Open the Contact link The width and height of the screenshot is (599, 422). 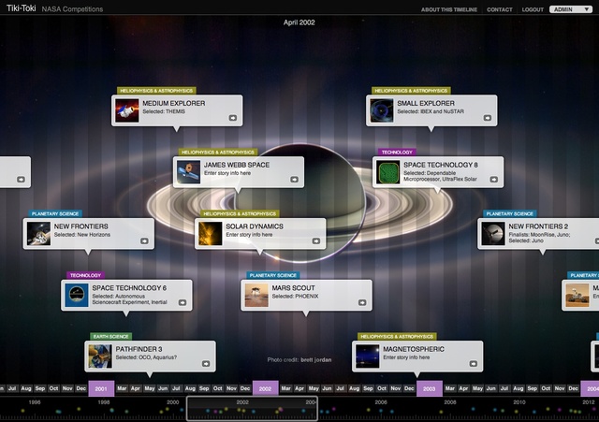click(499, 9)
